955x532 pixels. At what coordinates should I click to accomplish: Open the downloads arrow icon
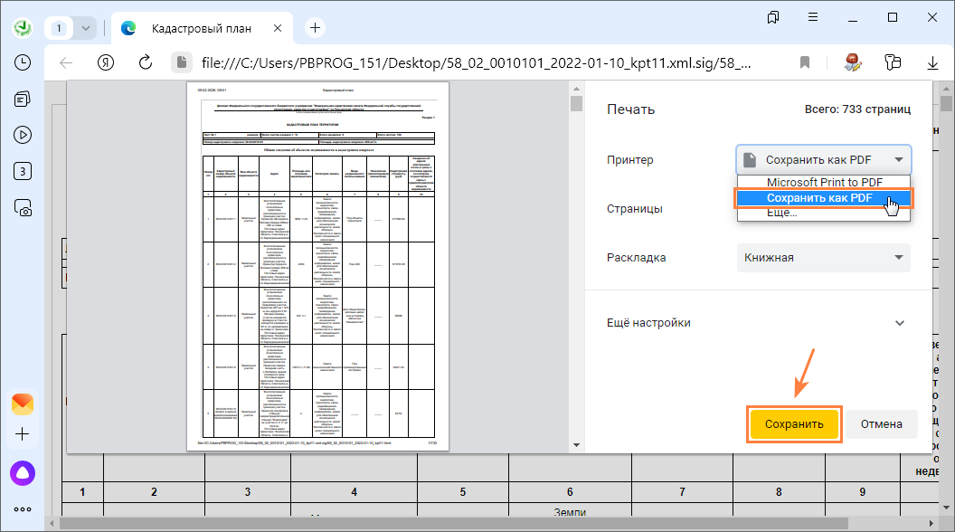click(x=932, y=62)
